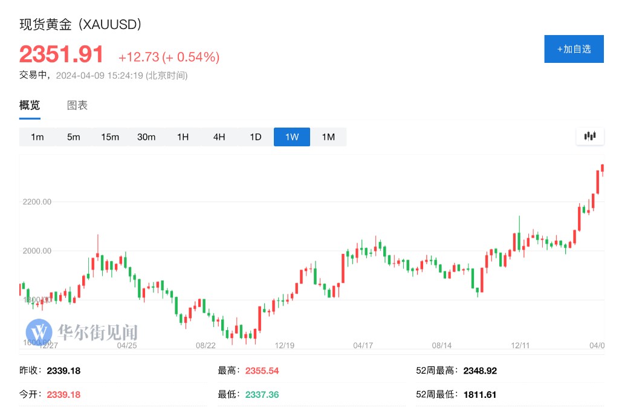
Task: Click the 04/17 date axis label
Action: (363, 345)
